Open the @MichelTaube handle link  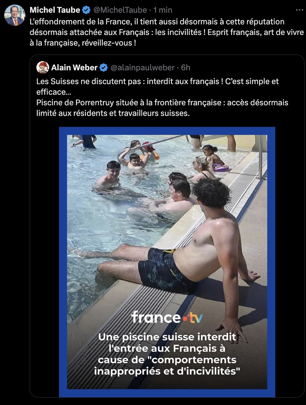pos(120,10)
